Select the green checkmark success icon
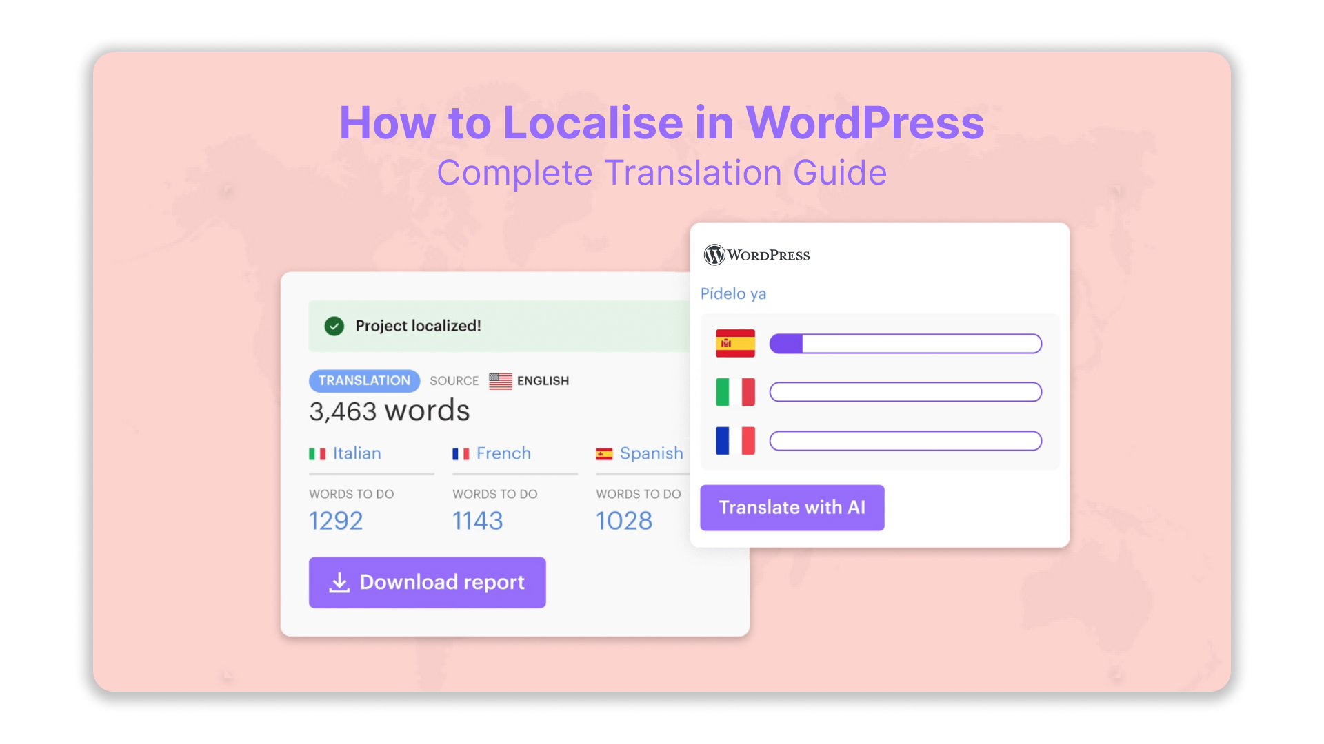The height and width of the screenshot is (744, 1324). coord(334,327)
